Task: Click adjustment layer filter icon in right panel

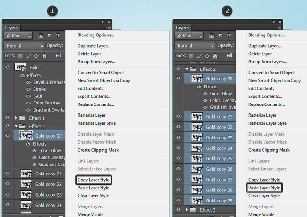Action: pos(220,35)
